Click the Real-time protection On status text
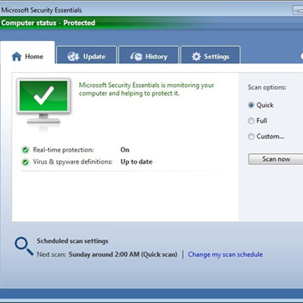 125,150
